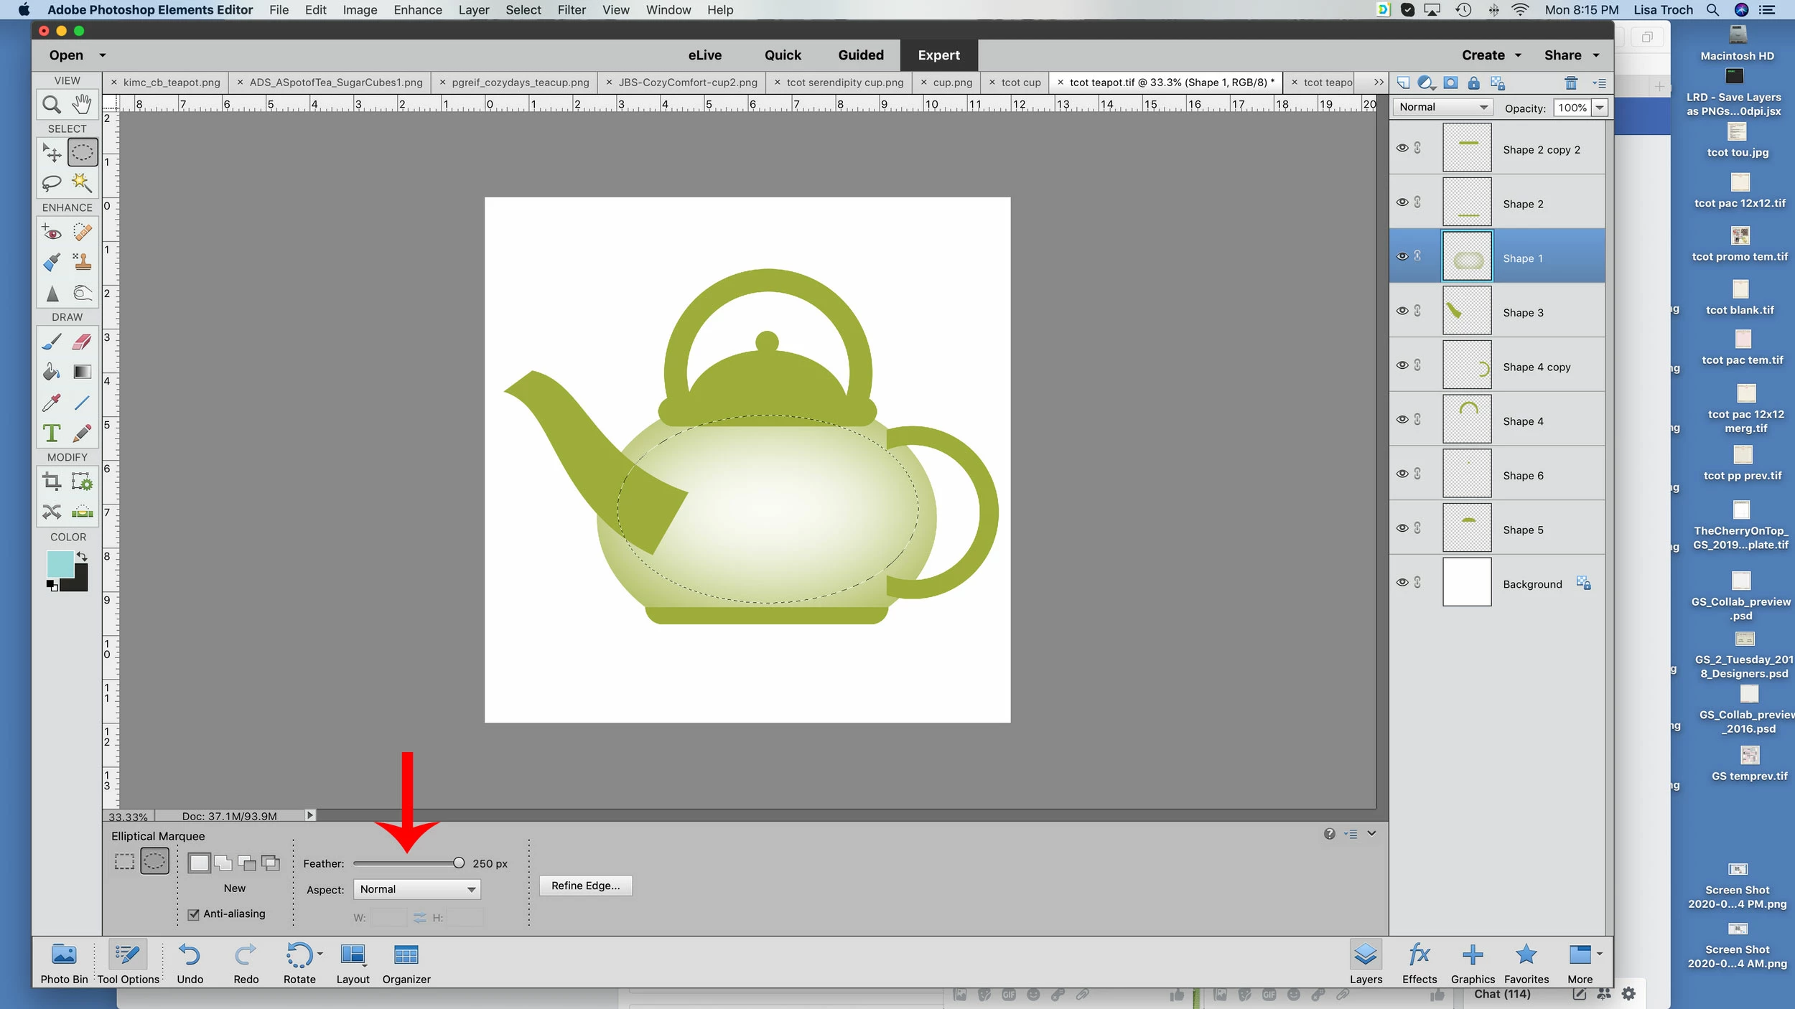Open the Filter menu
Image resolution: width=1795 pixels, height=1009 pixels.
(x=571, y=10)
